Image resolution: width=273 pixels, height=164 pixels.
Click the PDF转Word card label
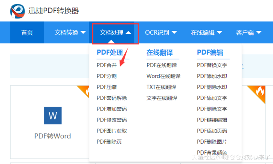coord(53,136)
